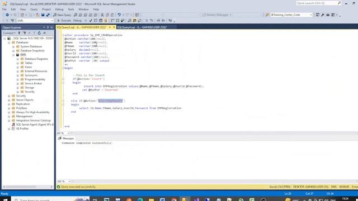
Task: Open the Connect dropdown in Object Explorer
Action: coord(10,33)
